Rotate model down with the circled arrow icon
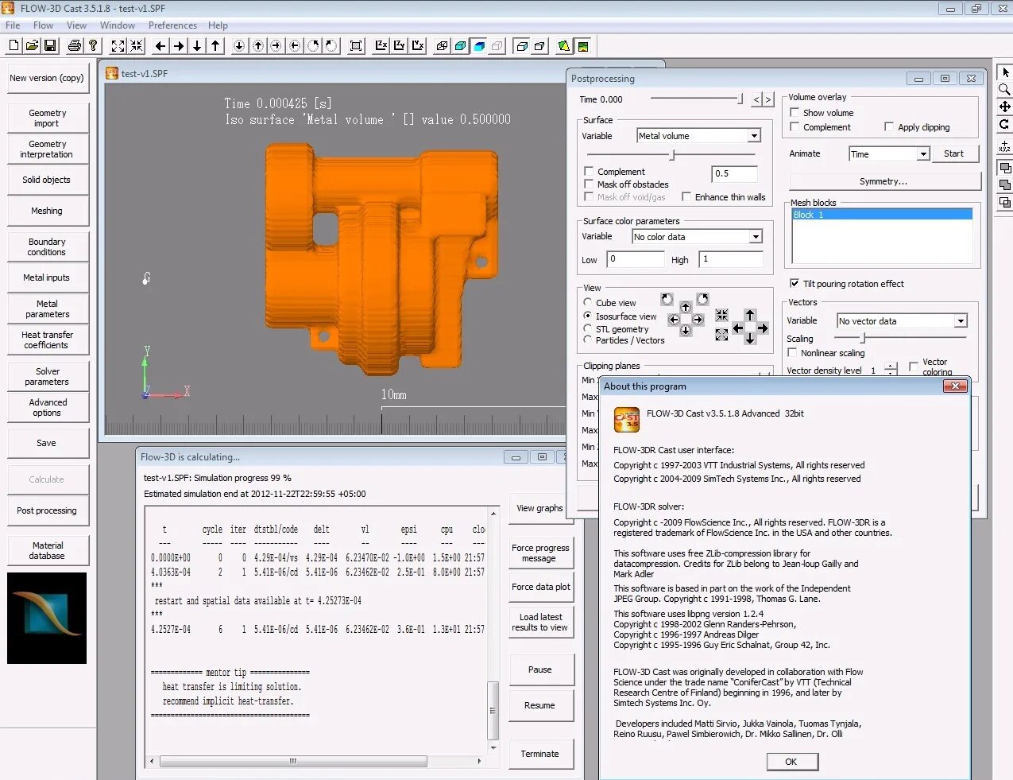This screenshot has height=780, width=1013. pos(238,46)
